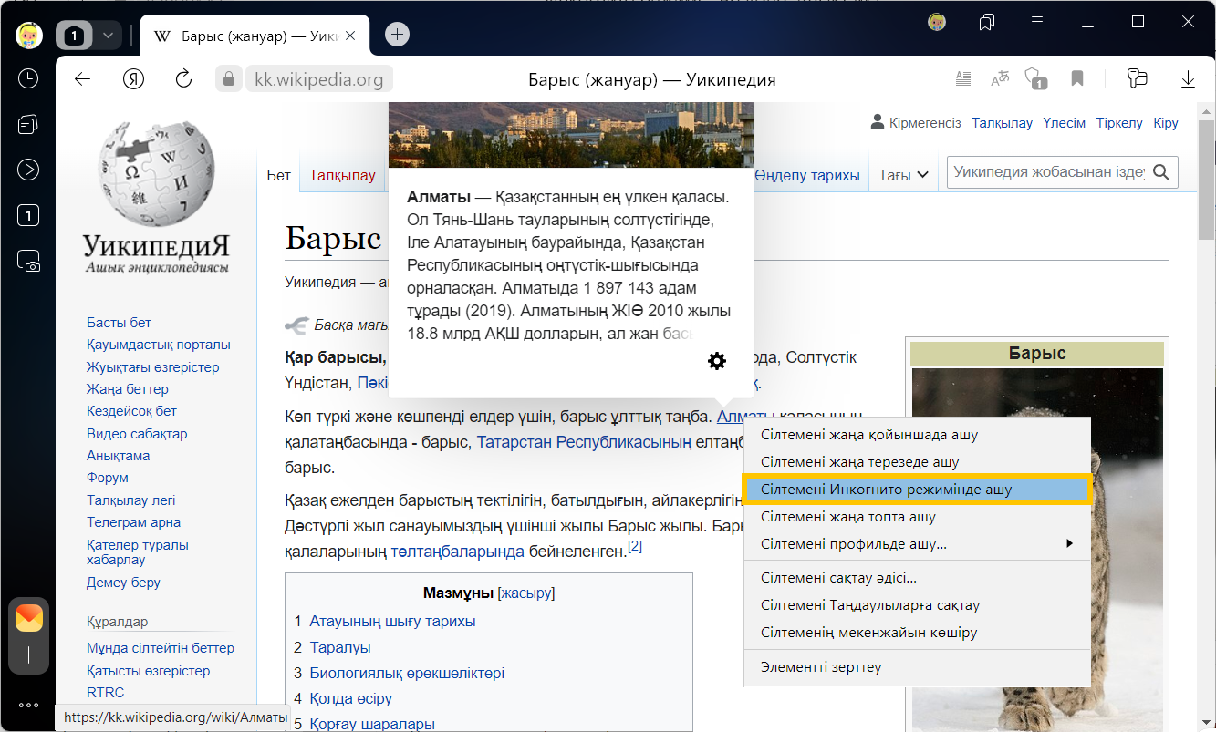Take a screenshot with the camera icon
Image resolution: width=1216 pixels, height=732 pixels.
[28, 262]
